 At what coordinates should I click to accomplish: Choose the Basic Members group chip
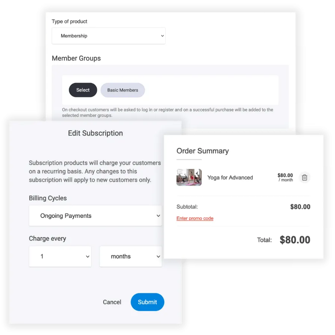(122, 90)
